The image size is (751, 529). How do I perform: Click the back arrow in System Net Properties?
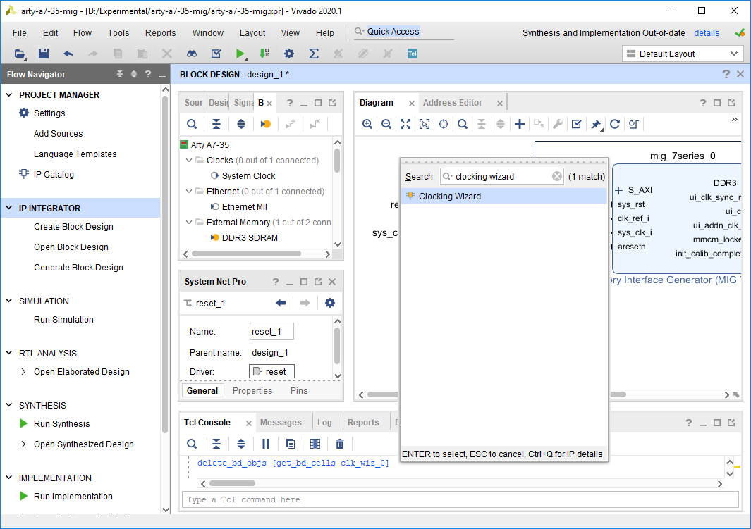[x=281, y=303]
